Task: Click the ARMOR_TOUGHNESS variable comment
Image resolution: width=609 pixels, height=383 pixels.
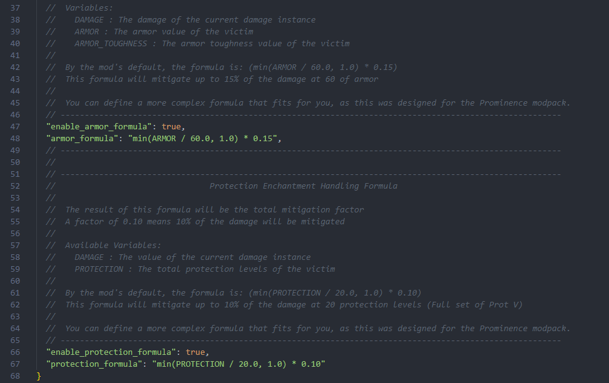Action: coord(212,43)
